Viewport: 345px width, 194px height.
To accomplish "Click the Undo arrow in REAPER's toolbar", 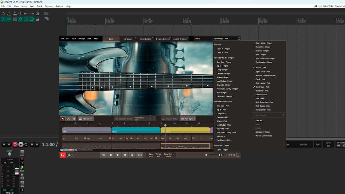I will pyautogui.click(x=26, y=13).
